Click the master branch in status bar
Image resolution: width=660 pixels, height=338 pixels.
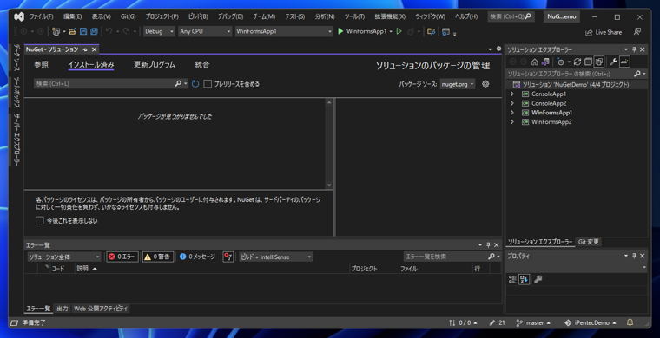click(x=532, y=323)
